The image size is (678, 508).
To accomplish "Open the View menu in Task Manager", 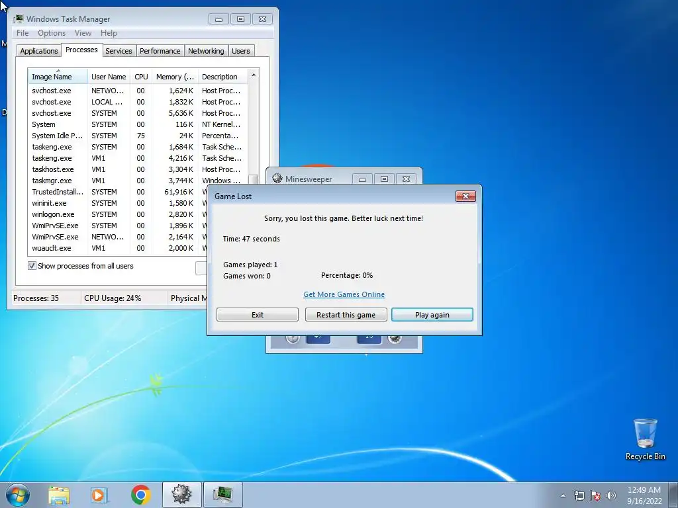I will (x=83, y=33).
